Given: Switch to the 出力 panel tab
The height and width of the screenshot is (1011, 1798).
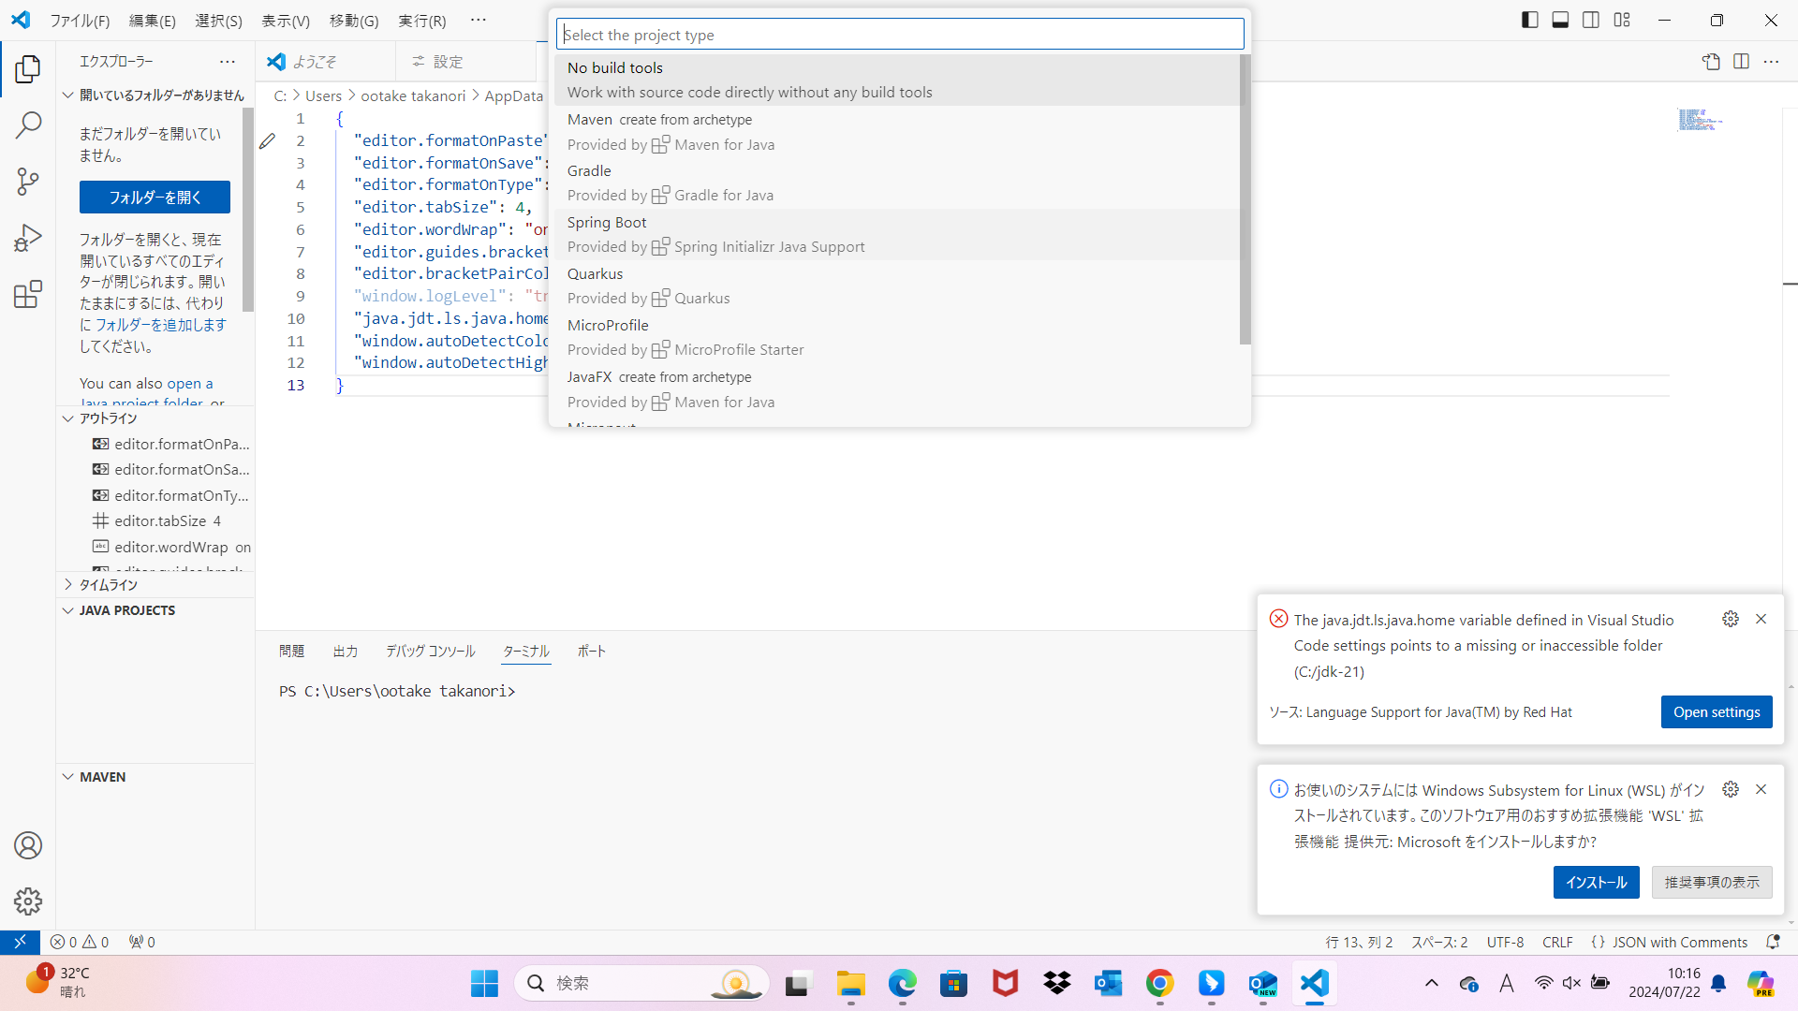Looking at the screenshot, I should click(345, 651).
